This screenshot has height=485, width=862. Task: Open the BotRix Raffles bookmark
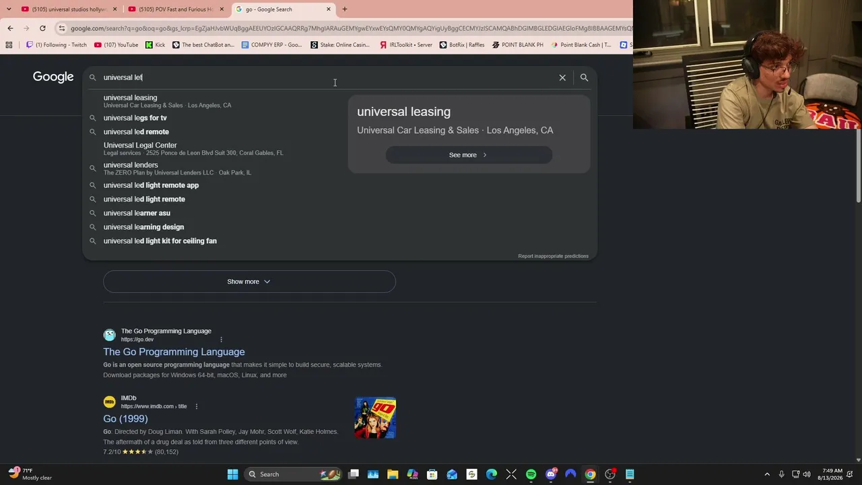pos(462,45)
